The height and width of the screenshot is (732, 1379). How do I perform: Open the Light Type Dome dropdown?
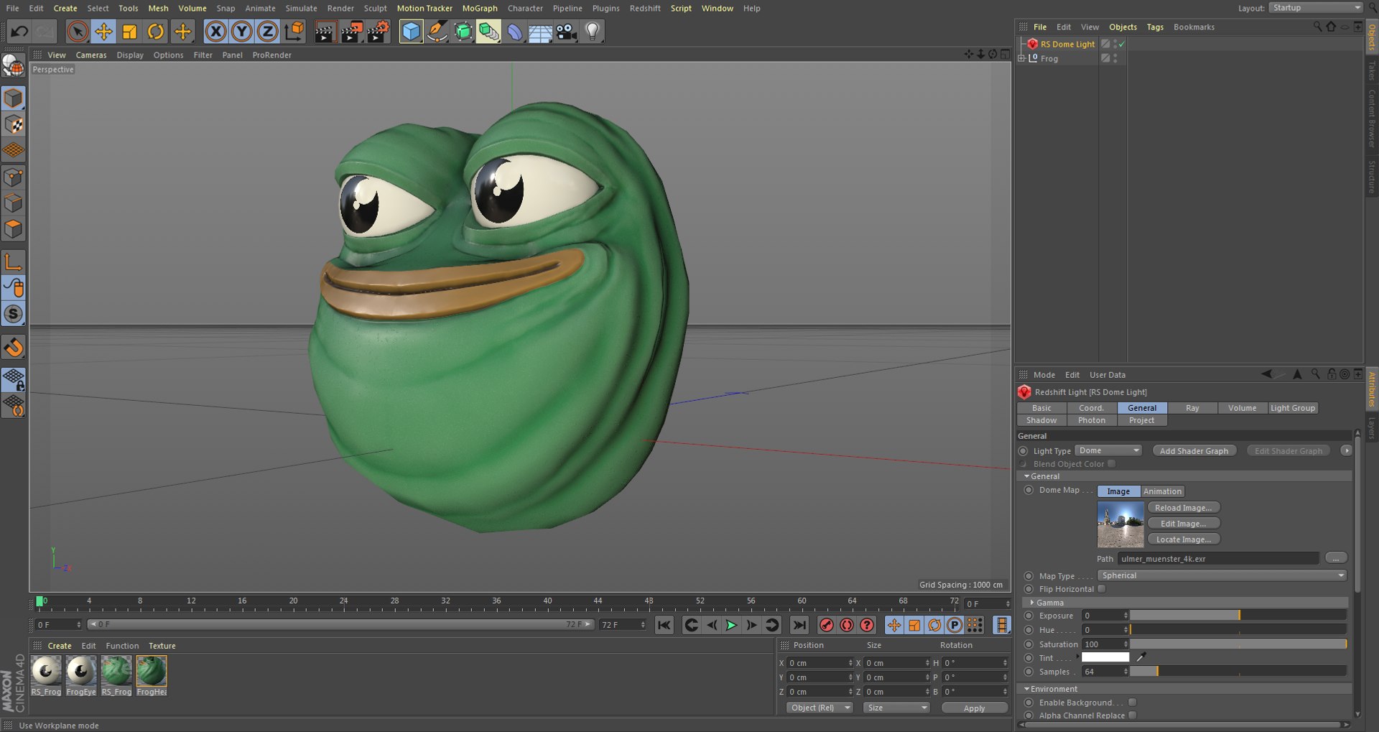(x=1108, y=451)
